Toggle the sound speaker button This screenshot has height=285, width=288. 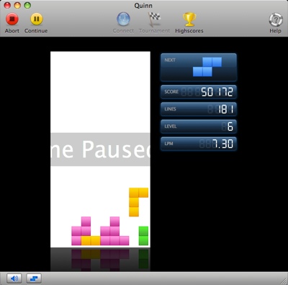click(14, 279)
